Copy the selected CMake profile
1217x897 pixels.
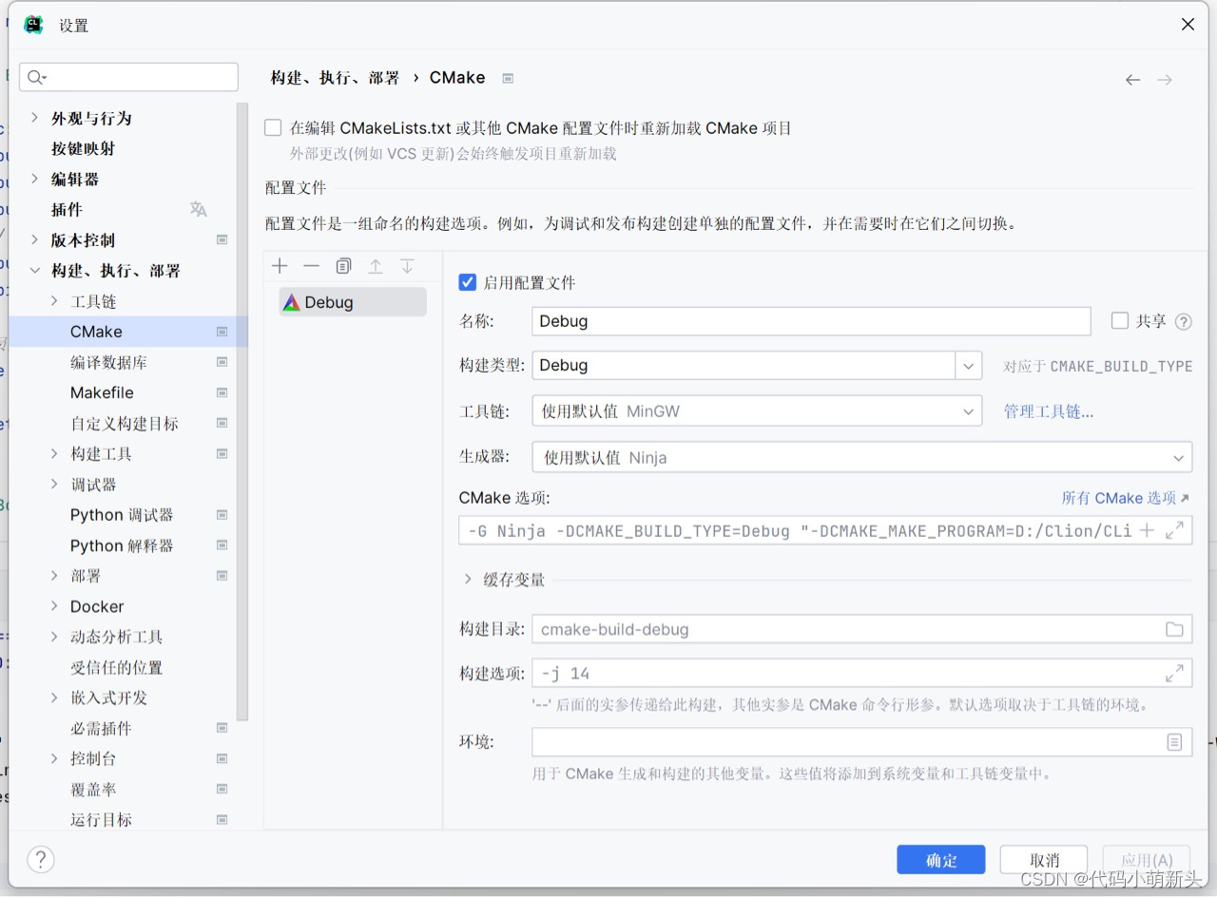pos(343,266)
